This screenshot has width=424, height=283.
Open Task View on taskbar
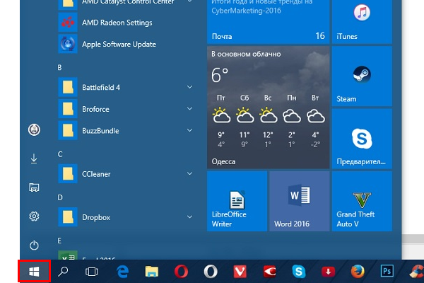click(92, 272)
